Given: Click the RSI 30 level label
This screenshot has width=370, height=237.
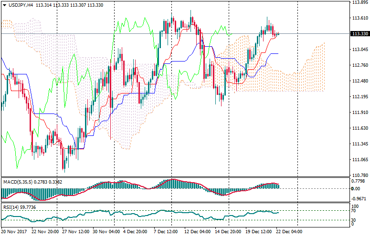Looking at the screenshot, I should (x=354, y=220).
